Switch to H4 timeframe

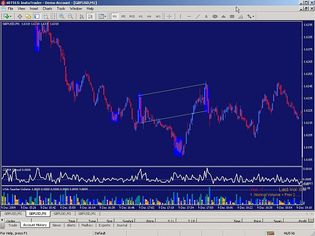tap(149, 17)
